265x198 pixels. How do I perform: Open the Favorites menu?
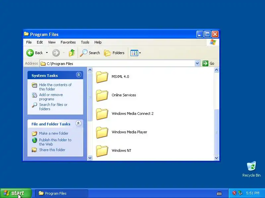coord(68,42)
